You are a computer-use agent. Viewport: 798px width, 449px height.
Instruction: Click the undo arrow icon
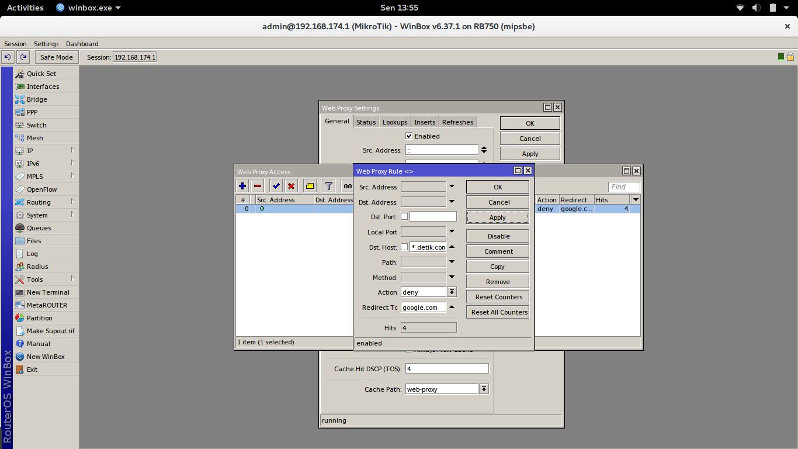pyautogui.click(x=8, y=57)
